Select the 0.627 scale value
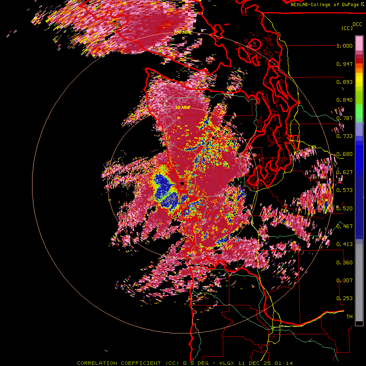Image resolution: width=366 pixels, height=366 pixels. point(344,172)
